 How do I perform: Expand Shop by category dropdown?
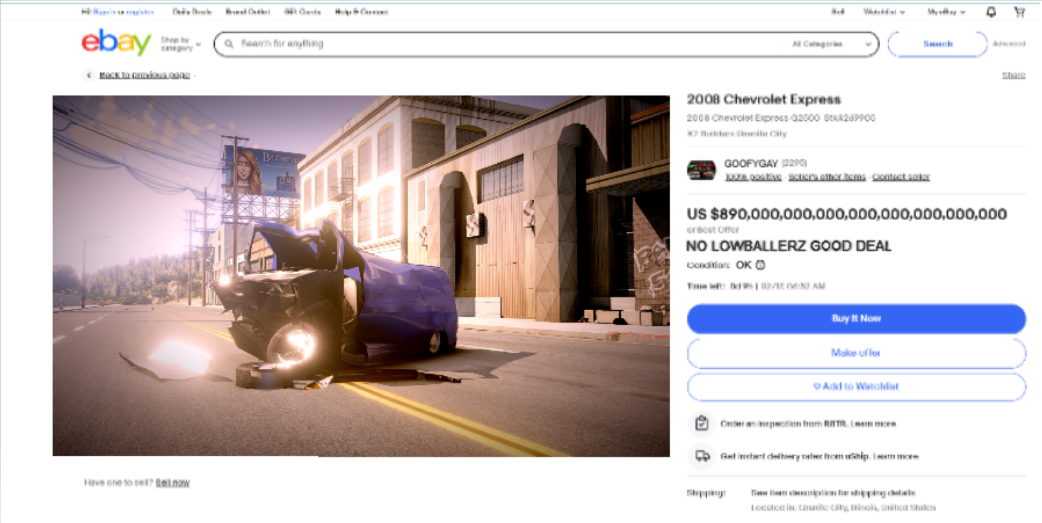(181, 44)
